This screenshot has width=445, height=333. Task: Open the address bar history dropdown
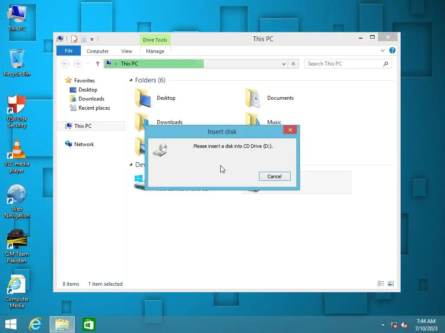pos(283,64)
